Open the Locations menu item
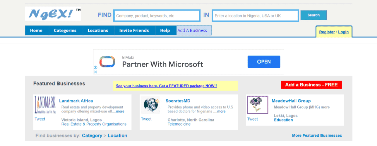377x146 pixels. pyautogui.click(x=98, y=30)
